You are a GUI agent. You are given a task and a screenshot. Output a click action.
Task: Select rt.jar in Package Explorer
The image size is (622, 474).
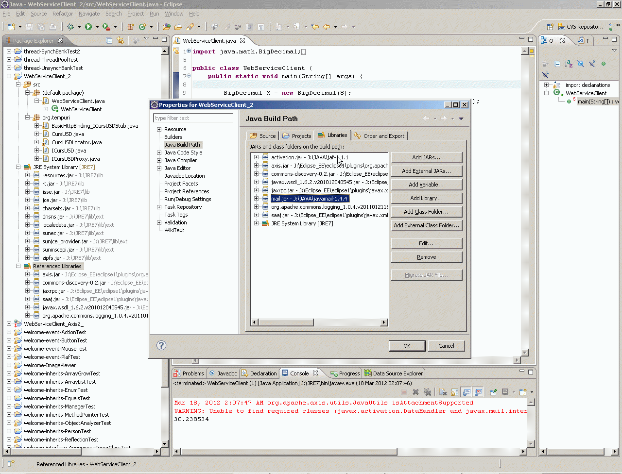coord(63,184)
